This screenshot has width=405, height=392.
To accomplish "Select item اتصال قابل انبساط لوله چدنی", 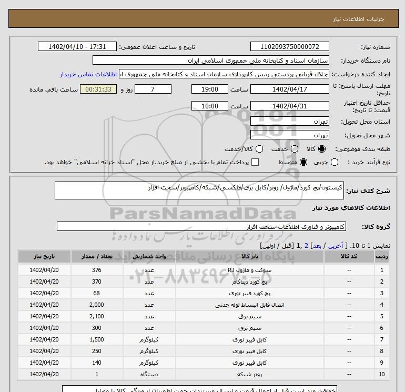I will tap(249, 305).
